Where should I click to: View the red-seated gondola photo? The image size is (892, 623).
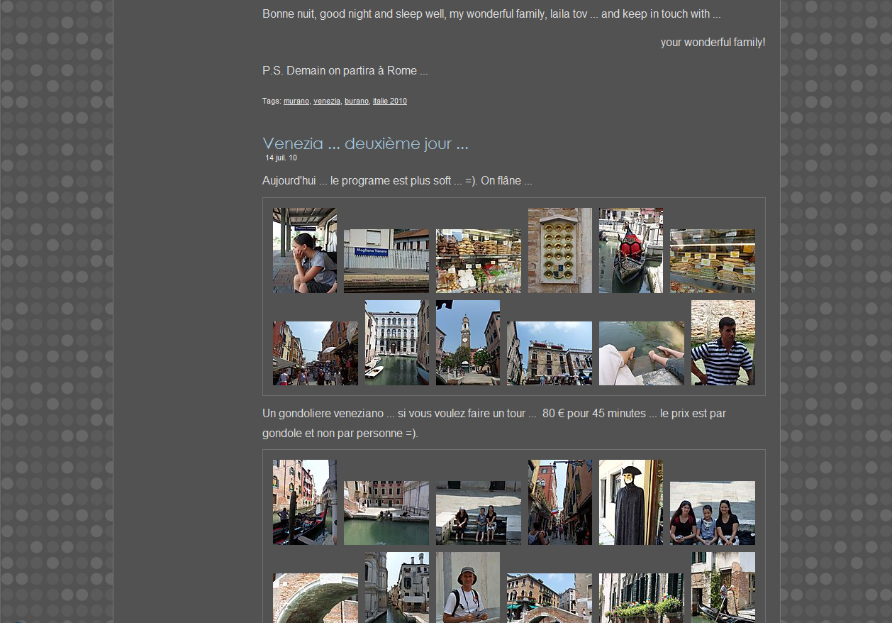[x=631, y=250]
